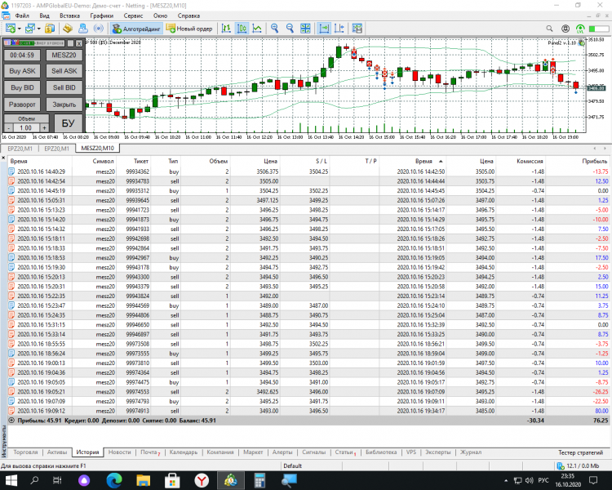Open the Navigator toolbar icon
The height and width of the screenshot is (490, 612).
(x=83, y=28)
